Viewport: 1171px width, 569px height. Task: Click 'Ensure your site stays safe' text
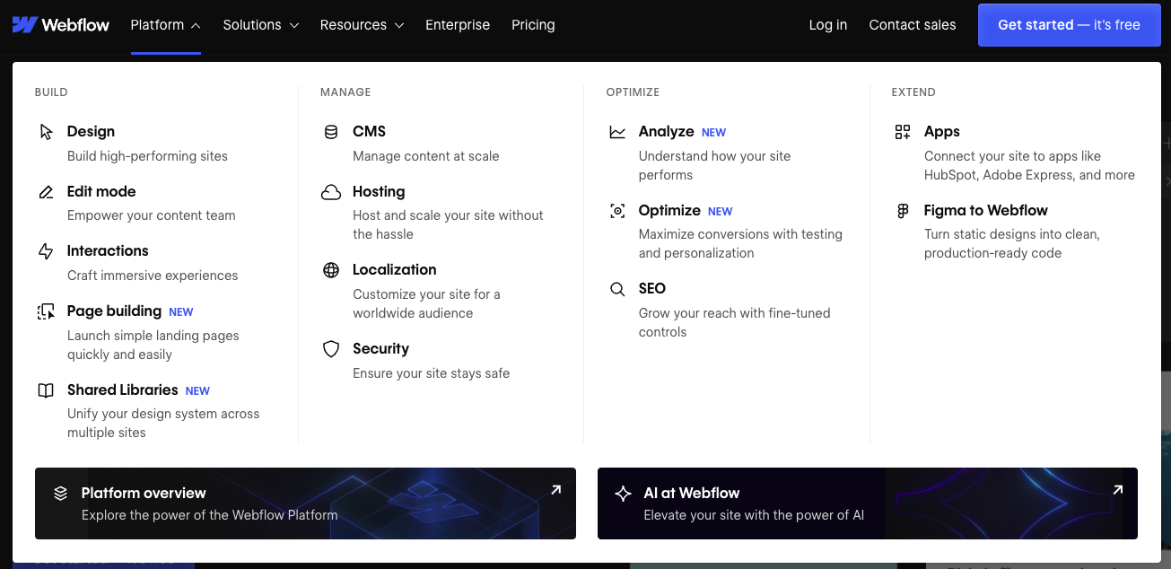[x=431, y=373]
